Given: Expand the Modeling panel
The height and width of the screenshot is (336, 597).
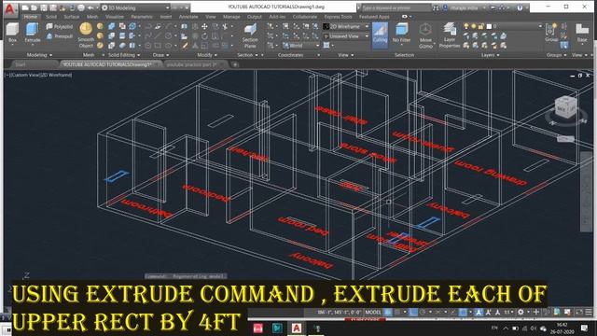Looking at the screenshot, I should pos(39,55).
